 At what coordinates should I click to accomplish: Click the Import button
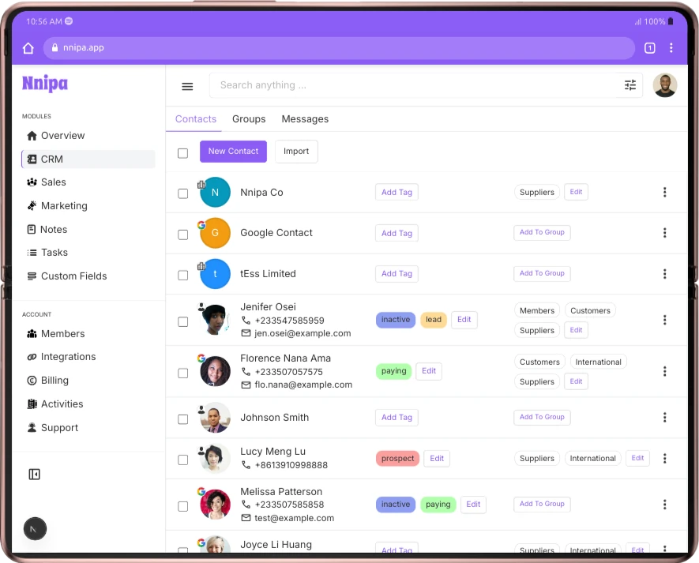[296, 152]
